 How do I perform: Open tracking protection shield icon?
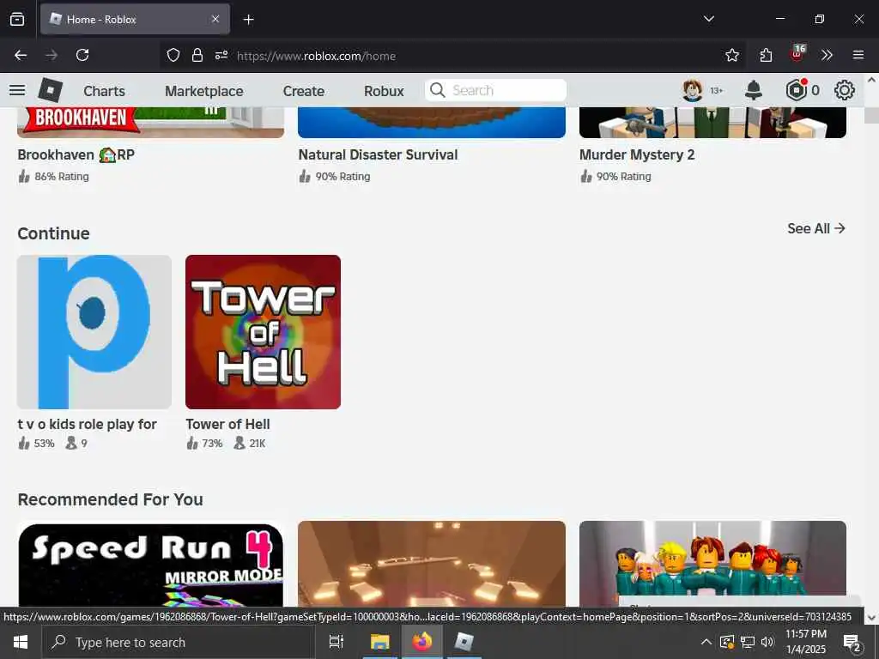tap(173, 55)
